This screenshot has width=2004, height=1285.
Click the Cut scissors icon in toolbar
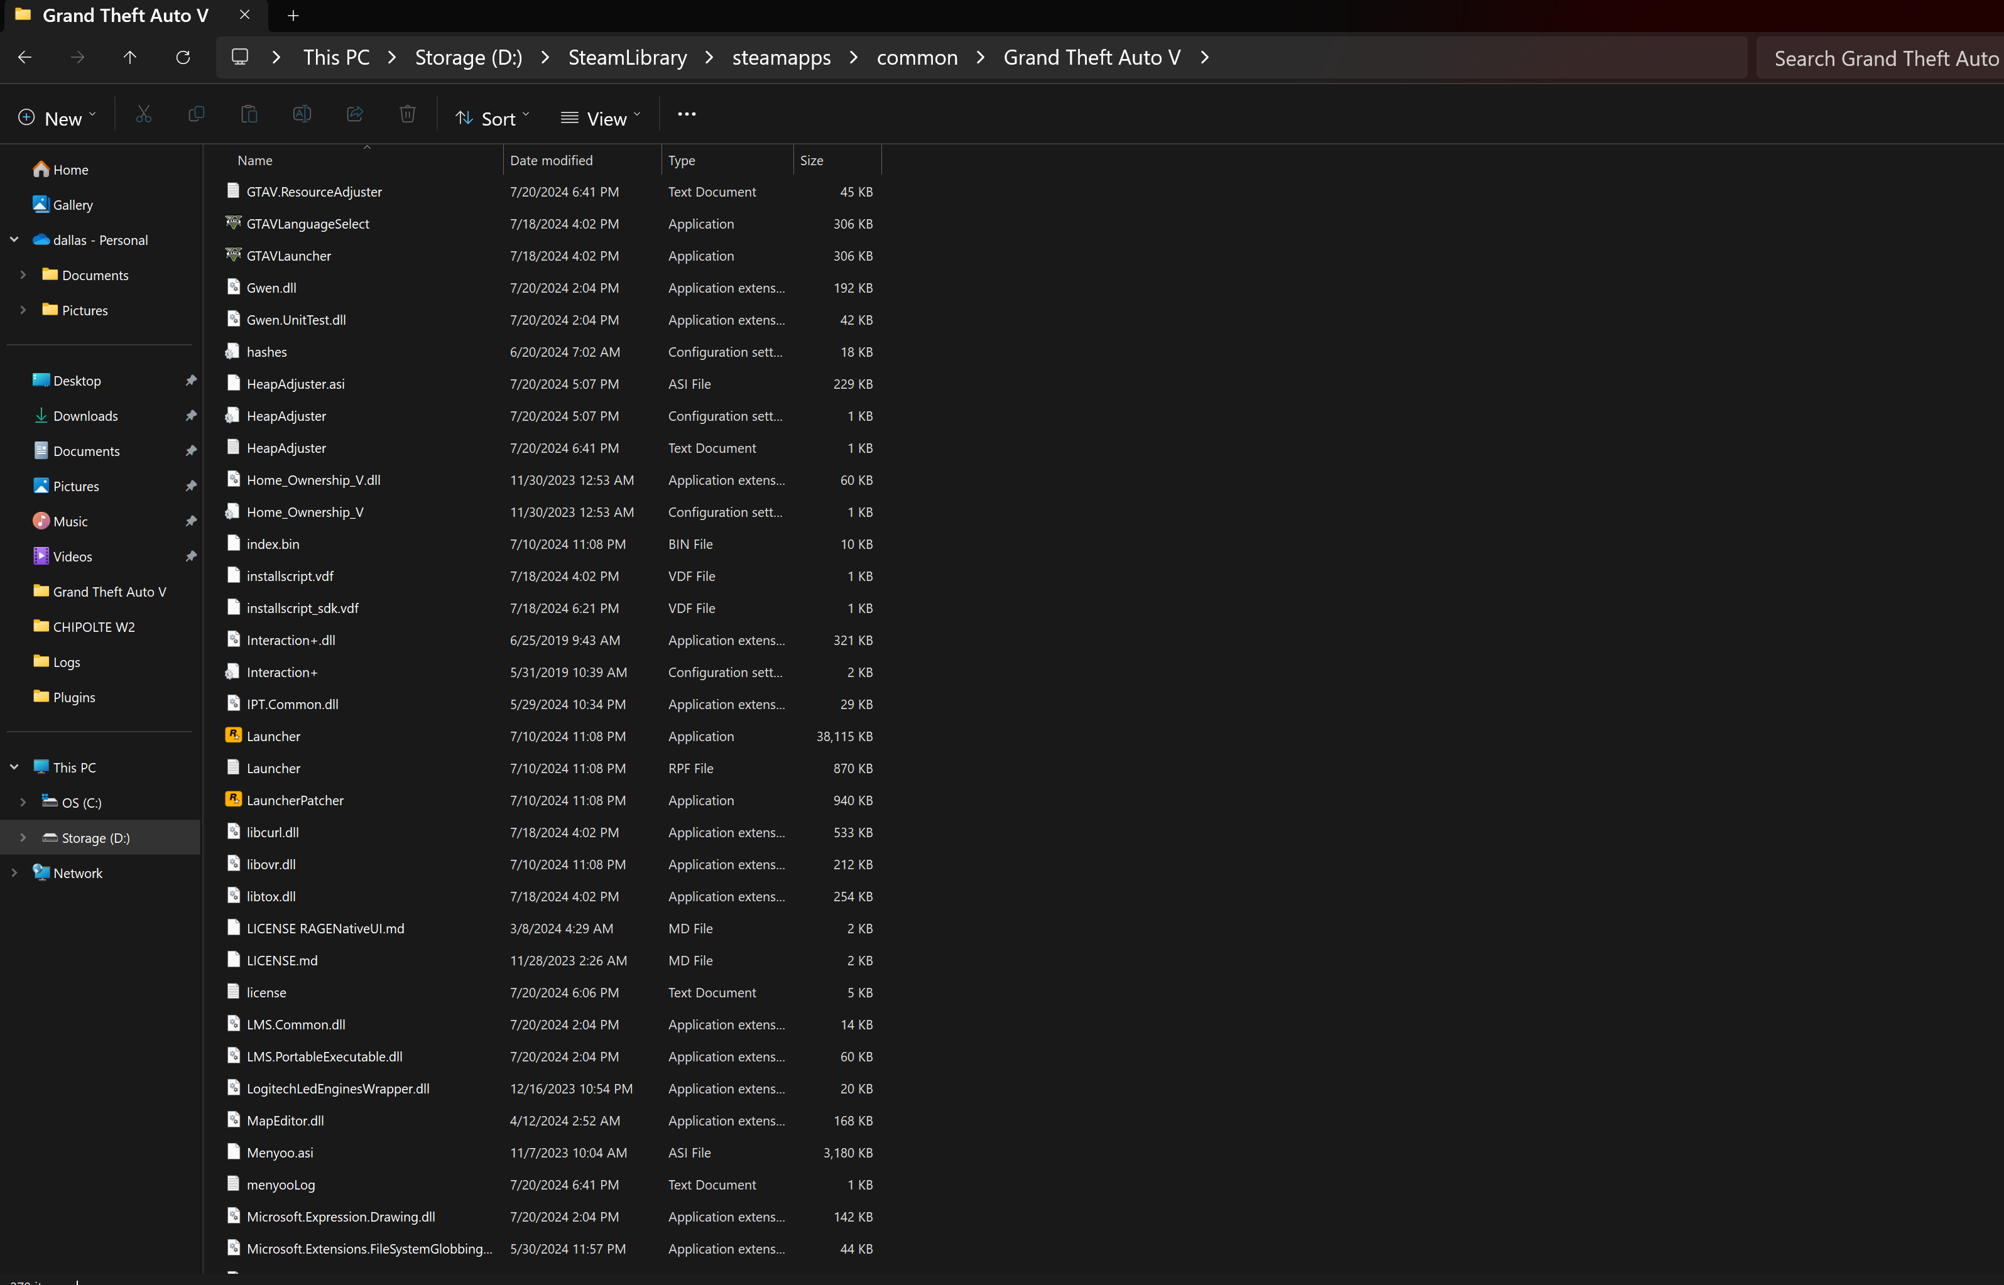[144, 114]
